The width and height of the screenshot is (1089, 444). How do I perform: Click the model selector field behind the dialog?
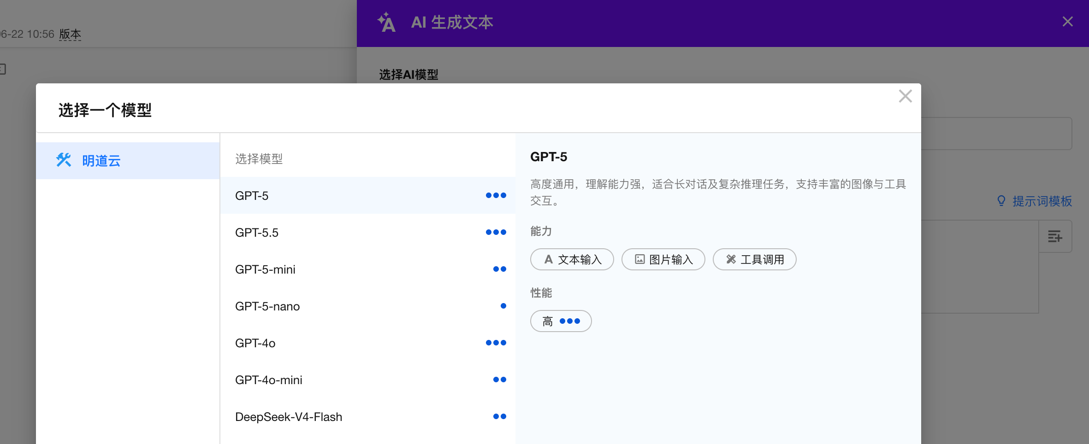click(996, 134)
